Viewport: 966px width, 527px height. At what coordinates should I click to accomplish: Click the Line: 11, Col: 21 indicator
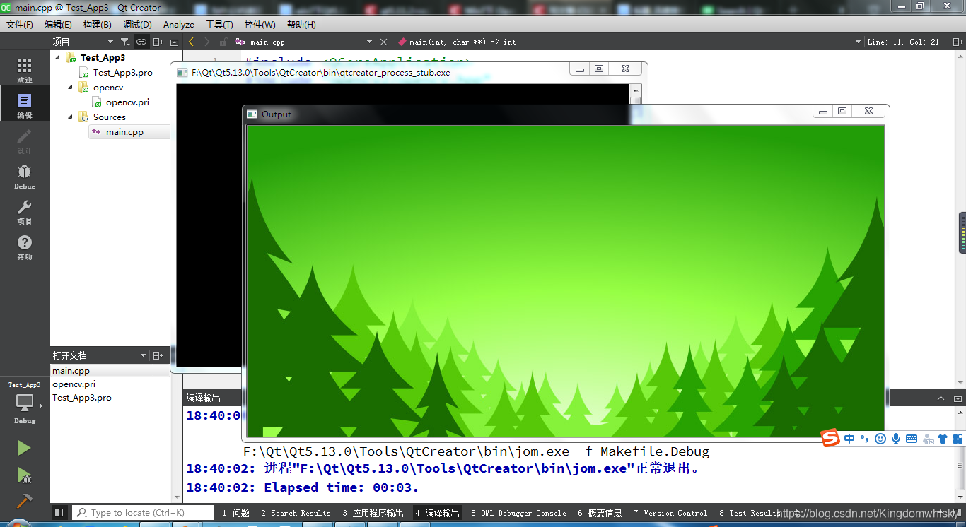tap(903, 42)
